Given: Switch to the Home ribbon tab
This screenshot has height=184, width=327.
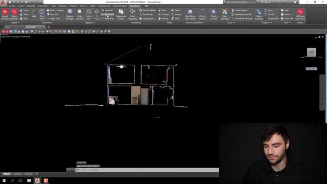Looking at the screenshot, I should pos(12,6).
